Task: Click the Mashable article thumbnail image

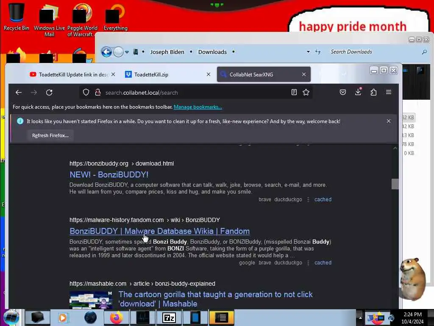Action: tap(91, 300)
